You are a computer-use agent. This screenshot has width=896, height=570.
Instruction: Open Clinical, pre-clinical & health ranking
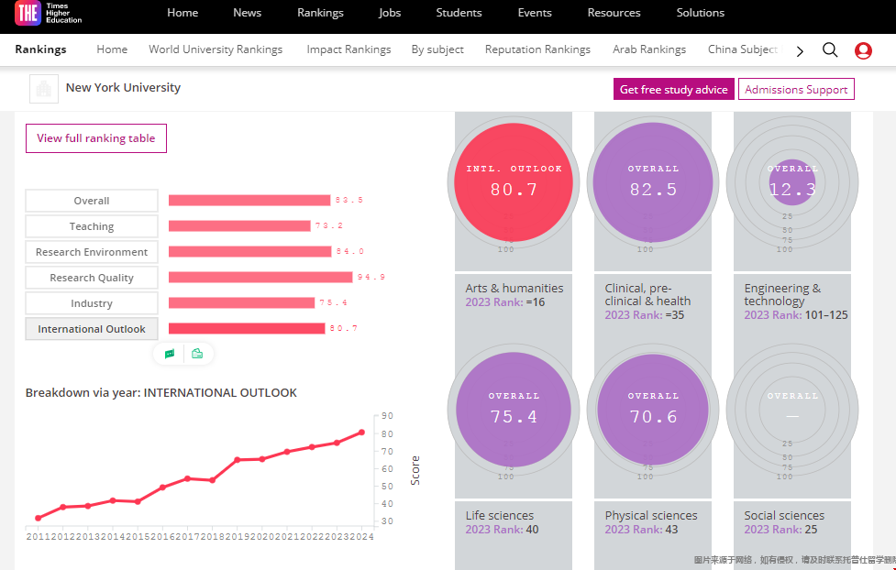point(647,295)
